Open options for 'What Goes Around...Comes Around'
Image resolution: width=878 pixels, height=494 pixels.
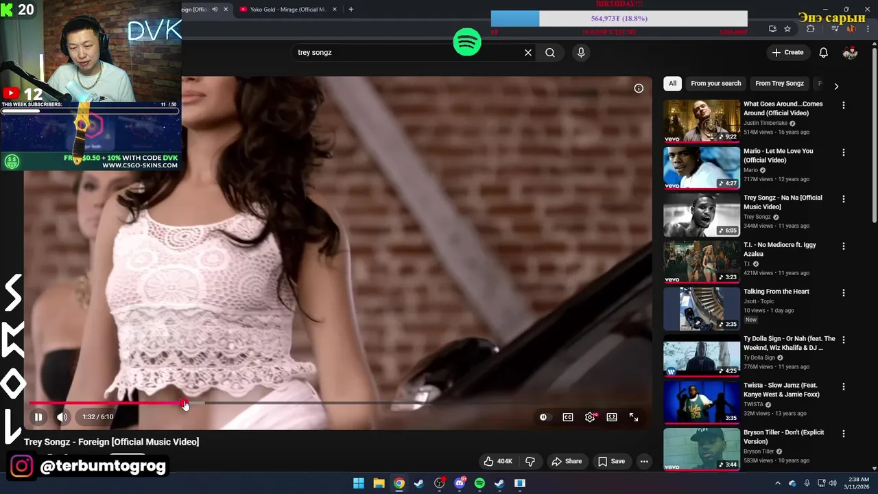coord(844,106)
